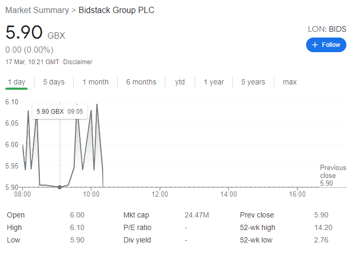Switch to the 1 year tab
This screenshot has width=360, height=255.
pyautogui.click(x=213, y=82)
